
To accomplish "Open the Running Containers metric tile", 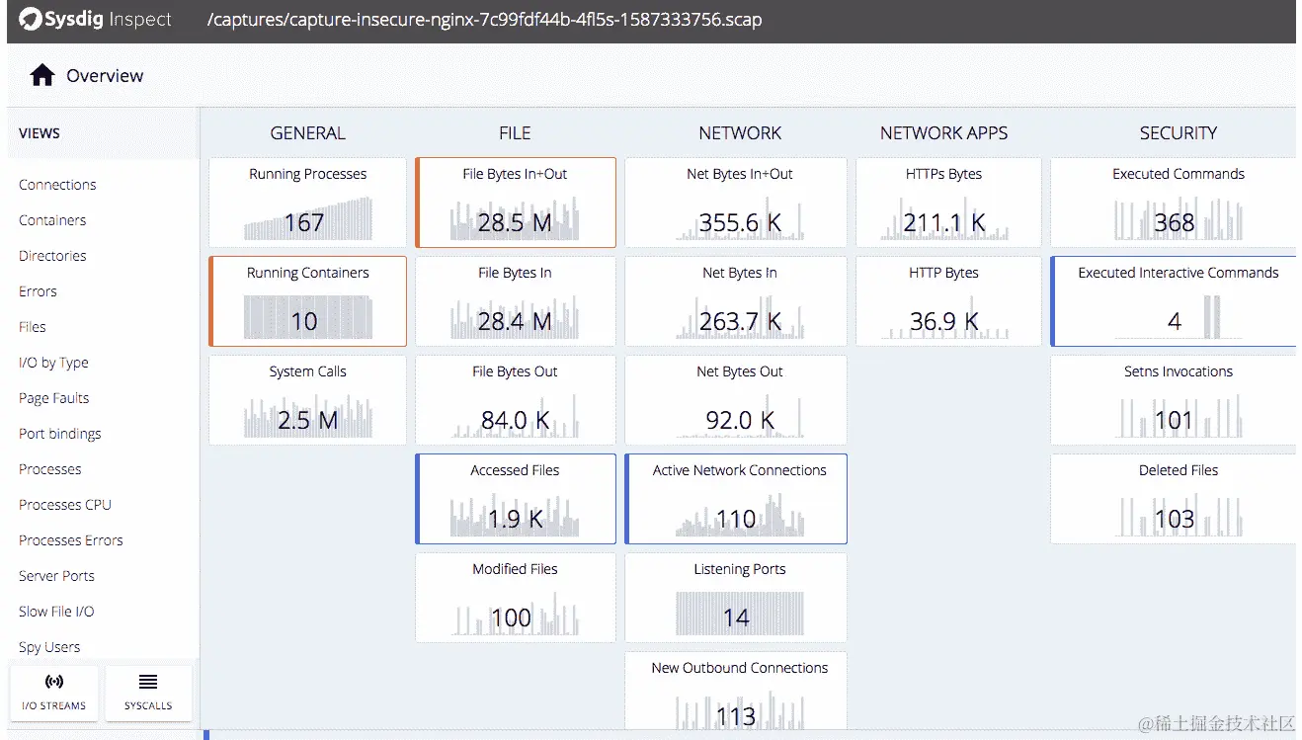I will 306,301.
